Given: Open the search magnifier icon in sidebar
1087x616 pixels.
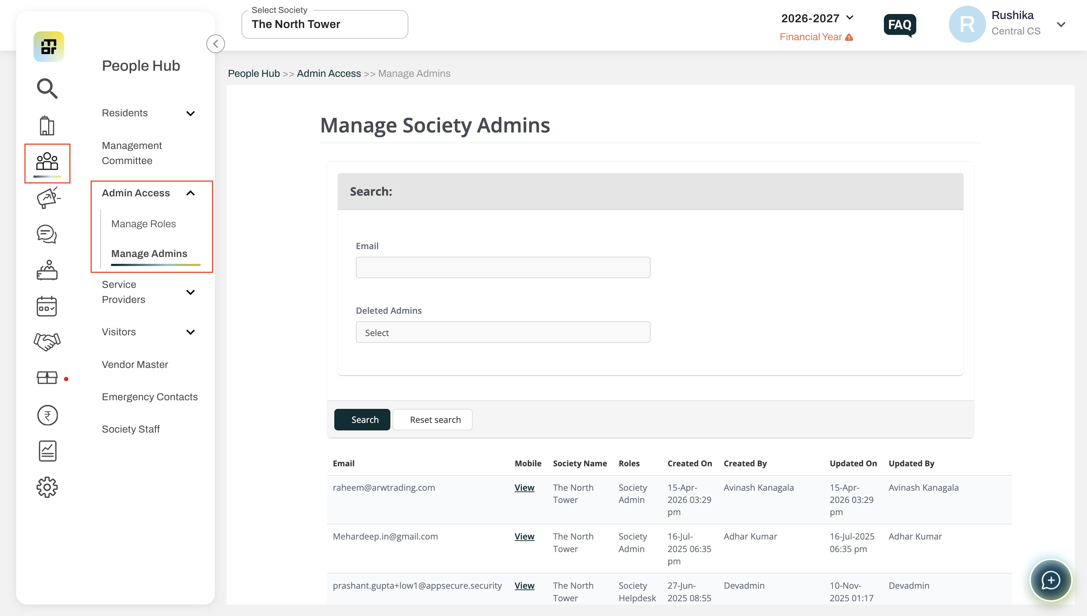Looking at the screenshot, I should click(x=47, y=88).
